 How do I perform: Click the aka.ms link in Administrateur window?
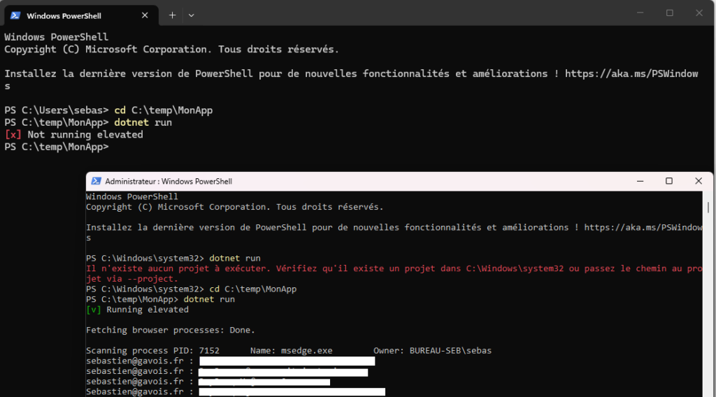pos(643,227)
